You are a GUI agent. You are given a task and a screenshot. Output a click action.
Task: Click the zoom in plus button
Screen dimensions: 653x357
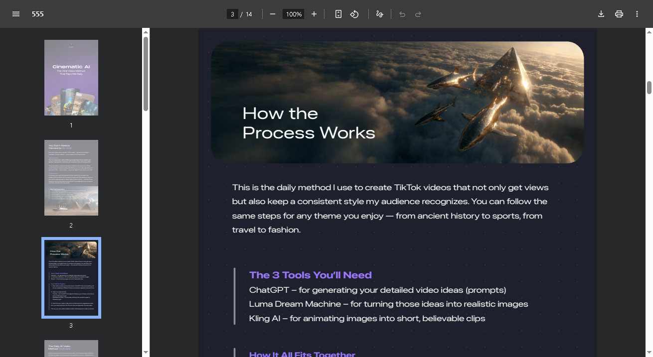coord(314,14)
